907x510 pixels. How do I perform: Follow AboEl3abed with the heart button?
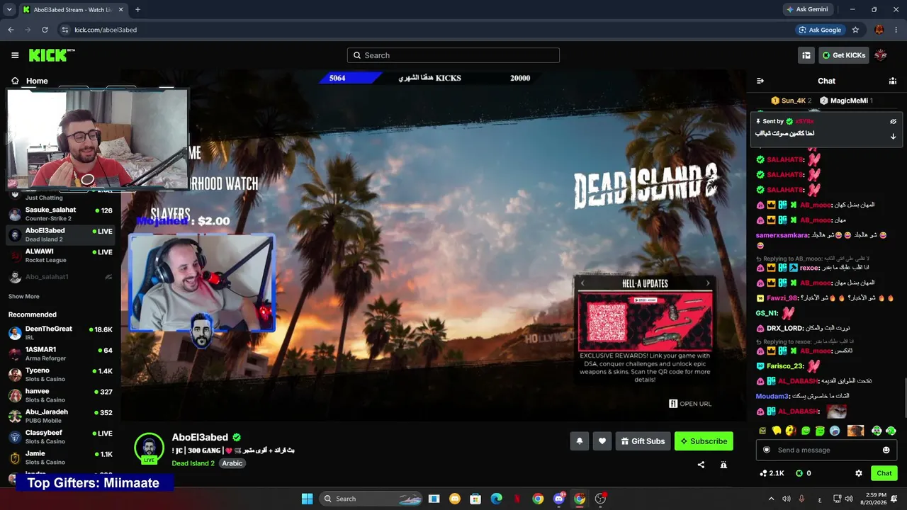(602, 441)
